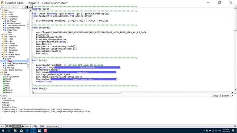The width and height of the screenshot is (237, 133).
Task: Toggle the checkbox next to Color Transformations
Action: [28, 25]
